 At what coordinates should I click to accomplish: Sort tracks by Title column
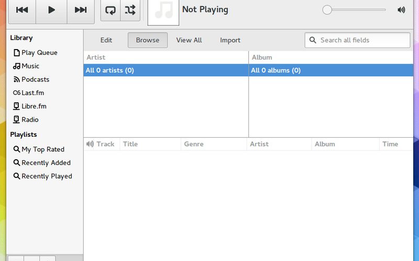tap(150, 144)
